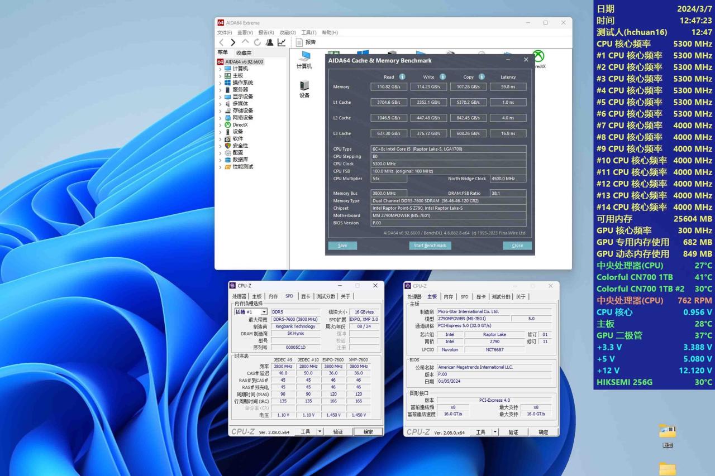The image size is (715, 476).
Task: Click the Memory Latency value 59.8 ns
Action: point(508,87)
